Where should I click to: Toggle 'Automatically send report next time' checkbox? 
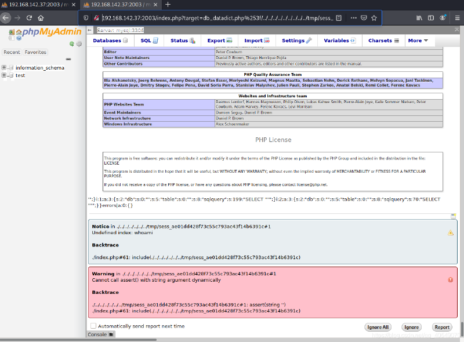click(x=93, y=326)
